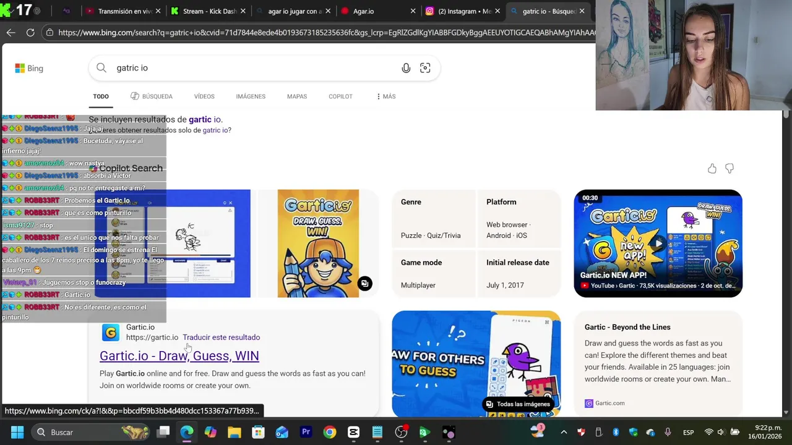Viewport: 792px width, 445px height.
Task: Switch to IMÁGENES tab
Action: tap(251, 96)
